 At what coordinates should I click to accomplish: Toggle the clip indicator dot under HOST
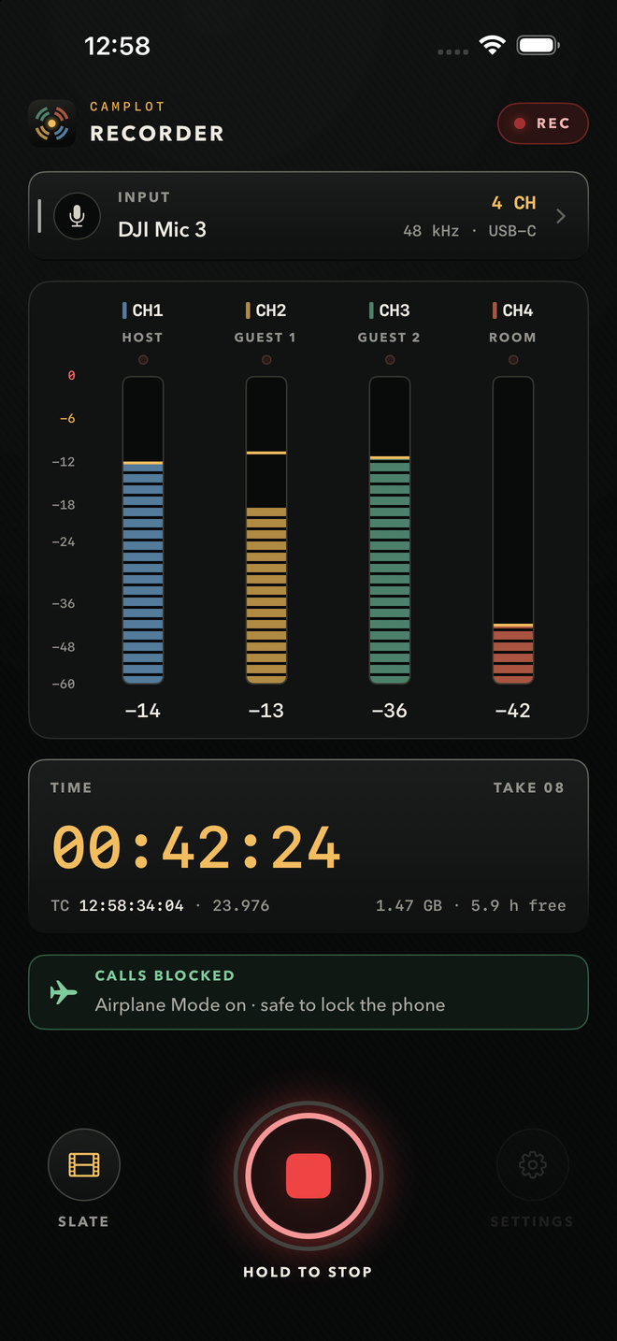tap(143, 360)
